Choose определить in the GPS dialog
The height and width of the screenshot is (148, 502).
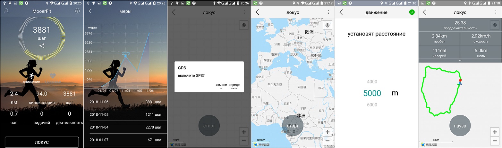pyautogui.click(x=234, y=86)
